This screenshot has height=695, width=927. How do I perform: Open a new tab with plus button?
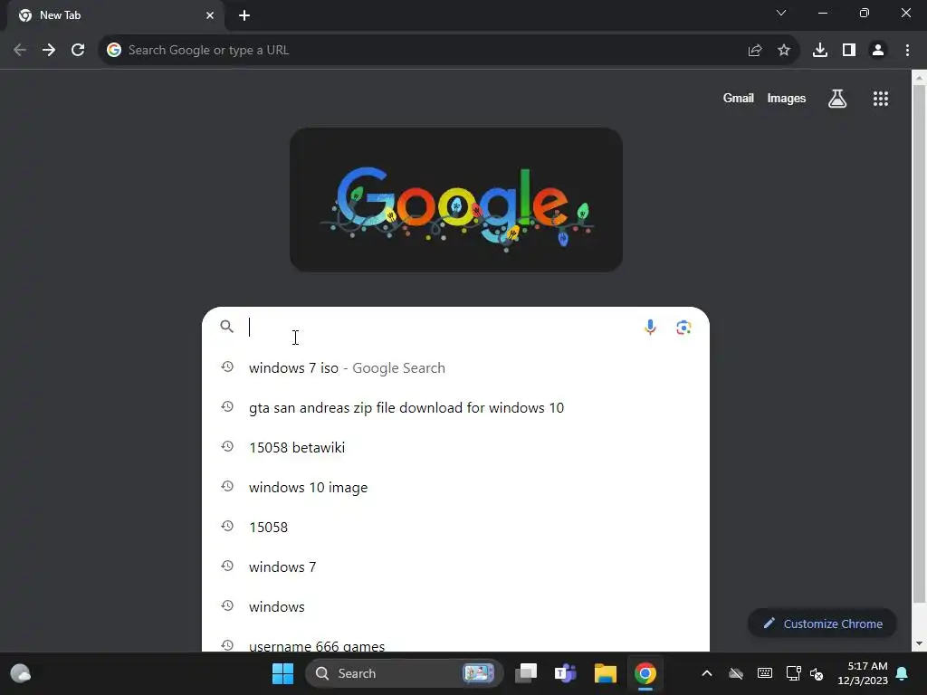[x=244, y=15]
